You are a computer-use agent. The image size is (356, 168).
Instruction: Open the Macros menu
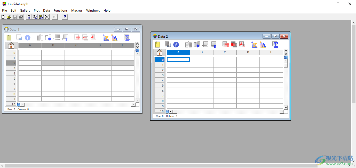pos(77,11)
